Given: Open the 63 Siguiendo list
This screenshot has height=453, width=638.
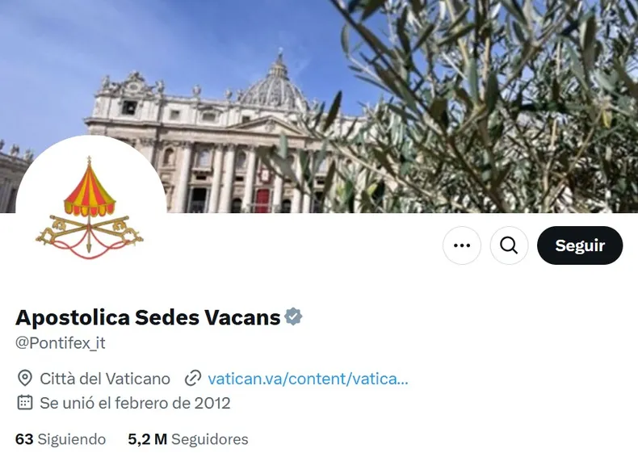Looking at the screenshot, I should [x=61, y=439].
